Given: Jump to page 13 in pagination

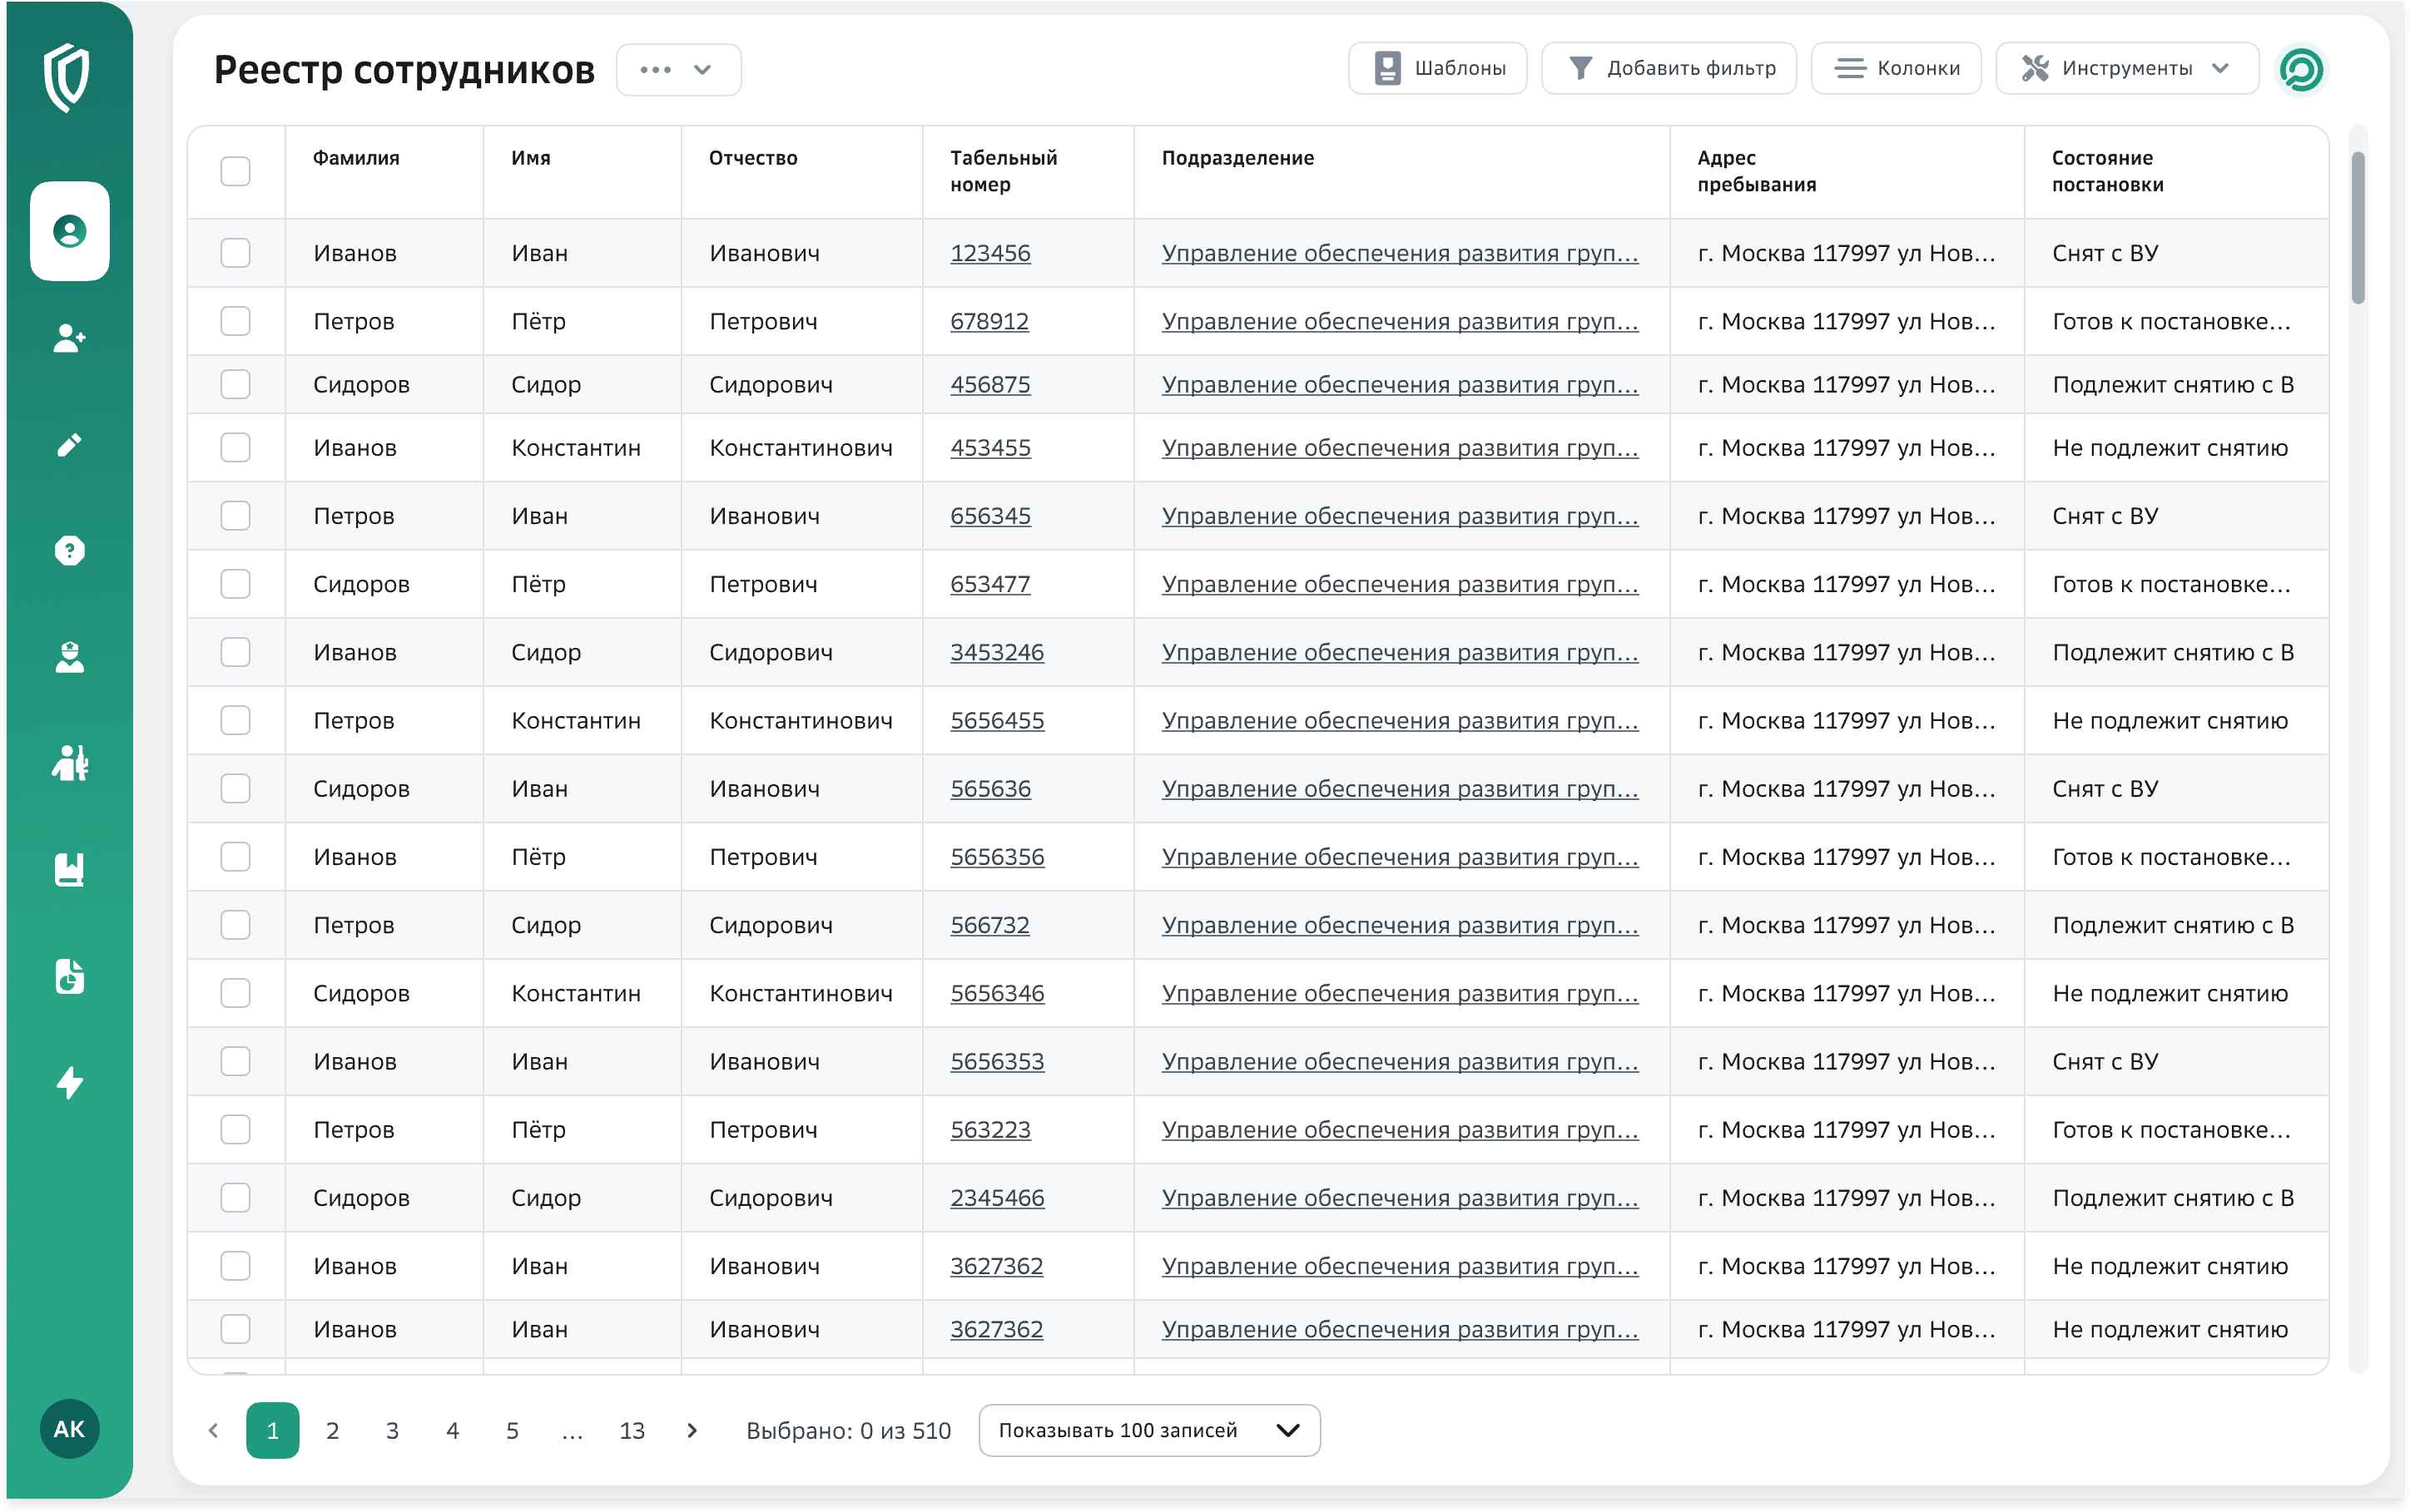Looking at the screenshot, I should (x=632, y=1430).
